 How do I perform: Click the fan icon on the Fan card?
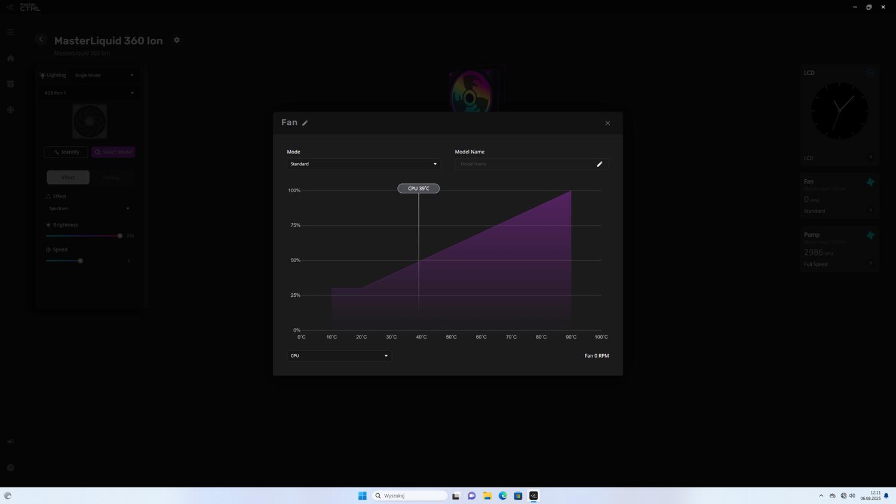click(870, 182)
